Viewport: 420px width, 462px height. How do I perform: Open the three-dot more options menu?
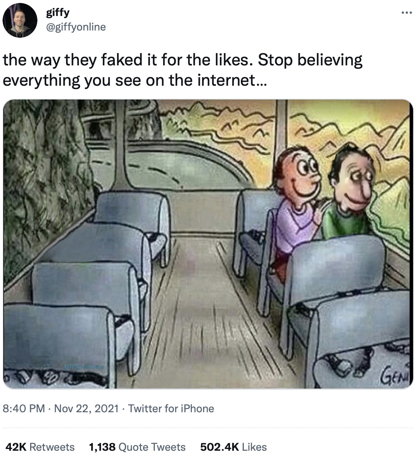point(407,13)
